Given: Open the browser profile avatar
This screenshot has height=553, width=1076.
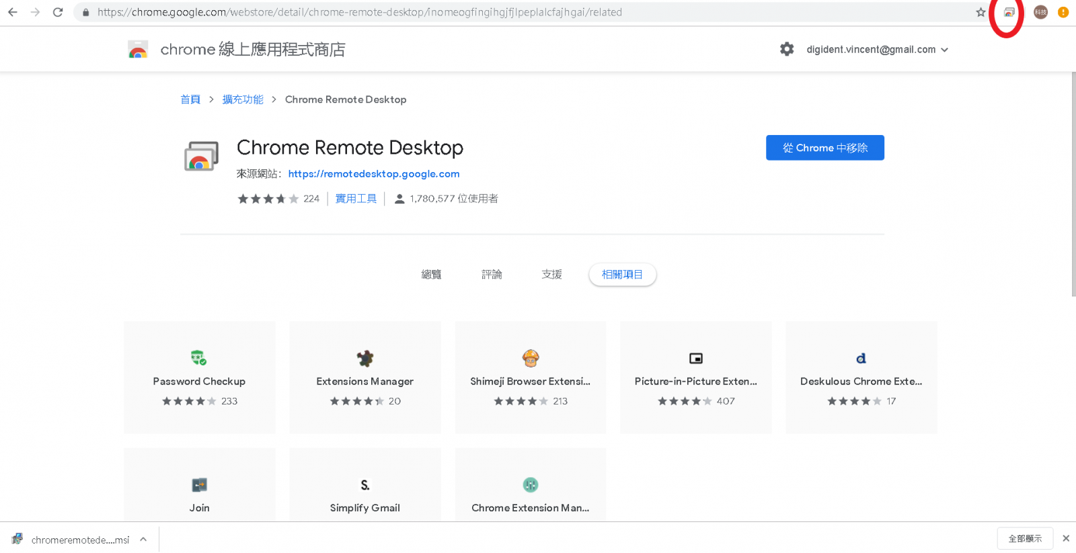Looking at the screenshot, I should [1040, 12].
